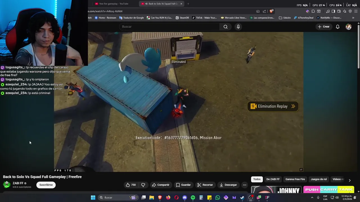Select the De ZABI FF chip
Screen dimensions: 360x202
pyautogui.click(x=273, y=179)
